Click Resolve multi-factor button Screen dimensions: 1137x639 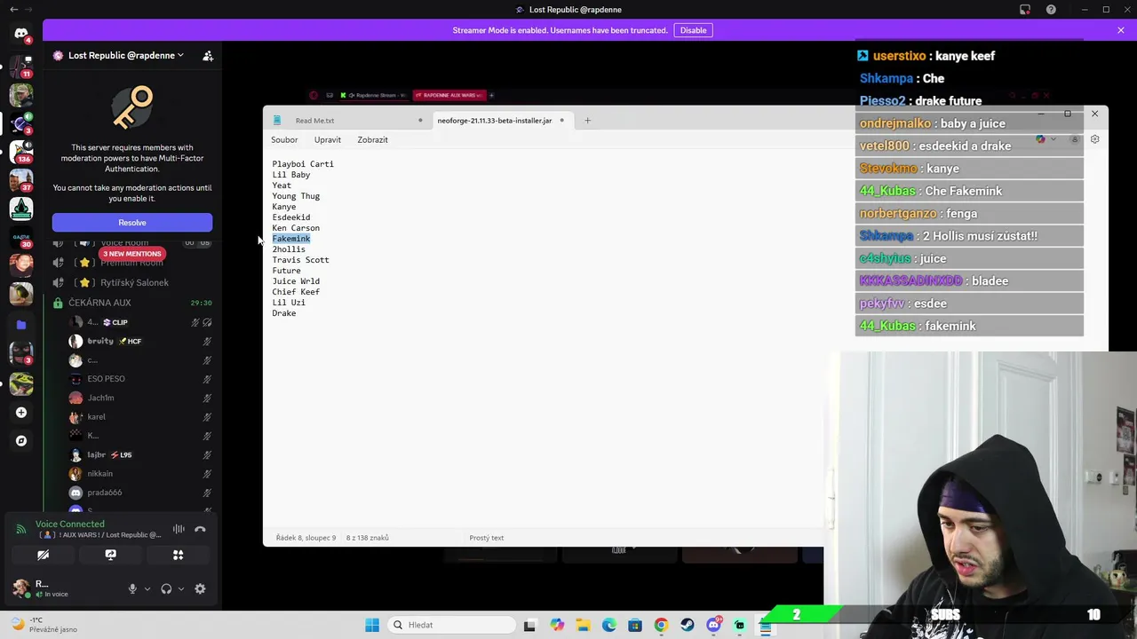[x=132, y=223]
